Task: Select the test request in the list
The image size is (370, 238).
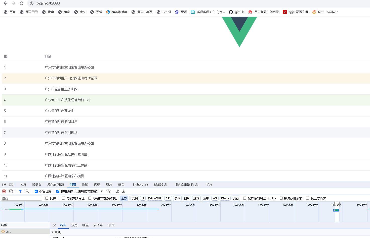Action: coord(8,231)
